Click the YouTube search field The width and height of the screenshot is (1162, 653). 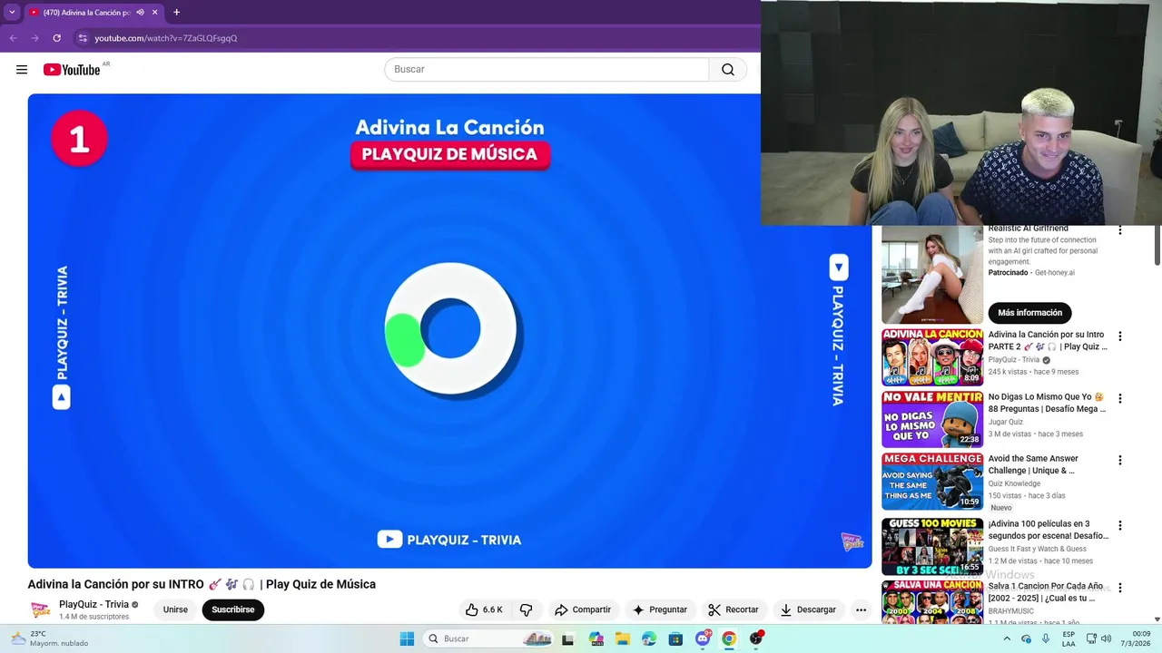[x=547, y=69]
